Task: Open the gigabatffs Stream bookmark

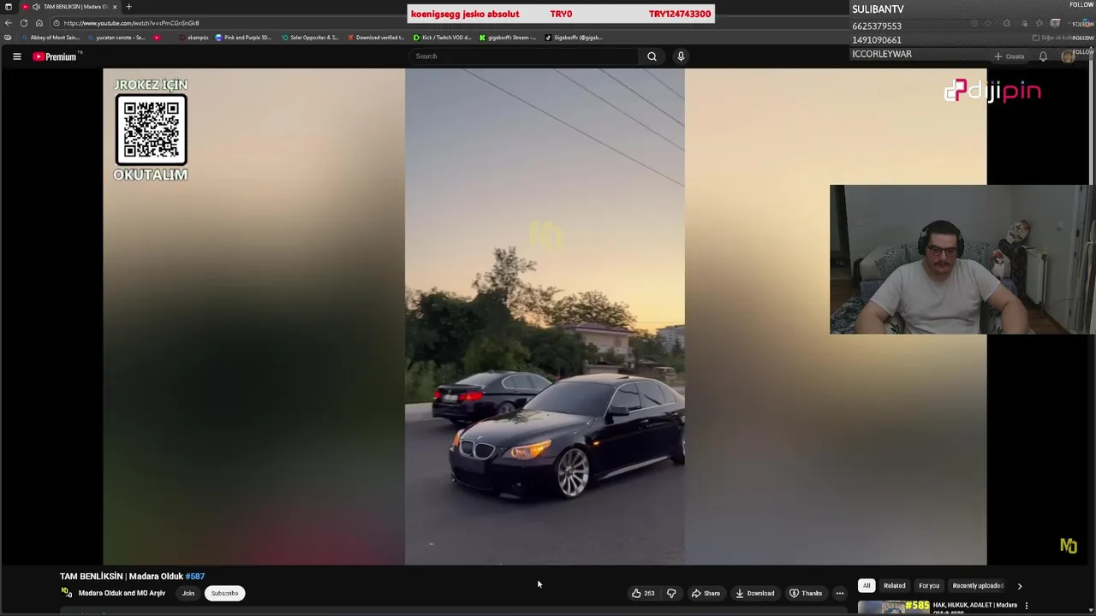Action: pyautogui.click(x=508, y=38)
